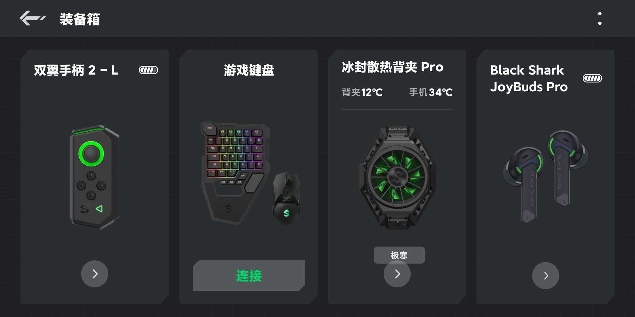
Task: Open 冰封散热背夹 Pro settings via arrow
Action: 397,274
